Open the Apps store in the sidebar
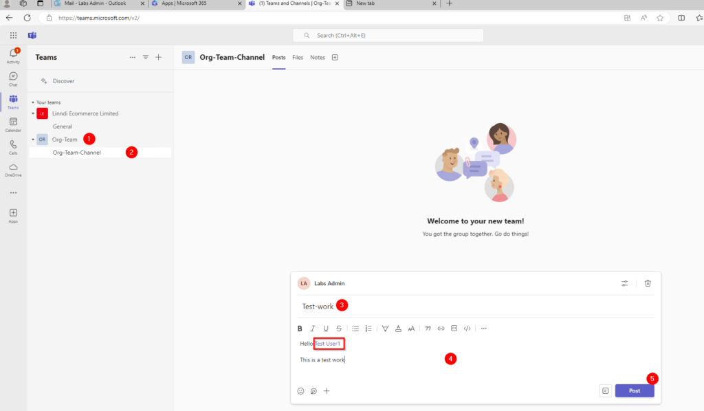The image size is (704, 411). click(13, 216)
